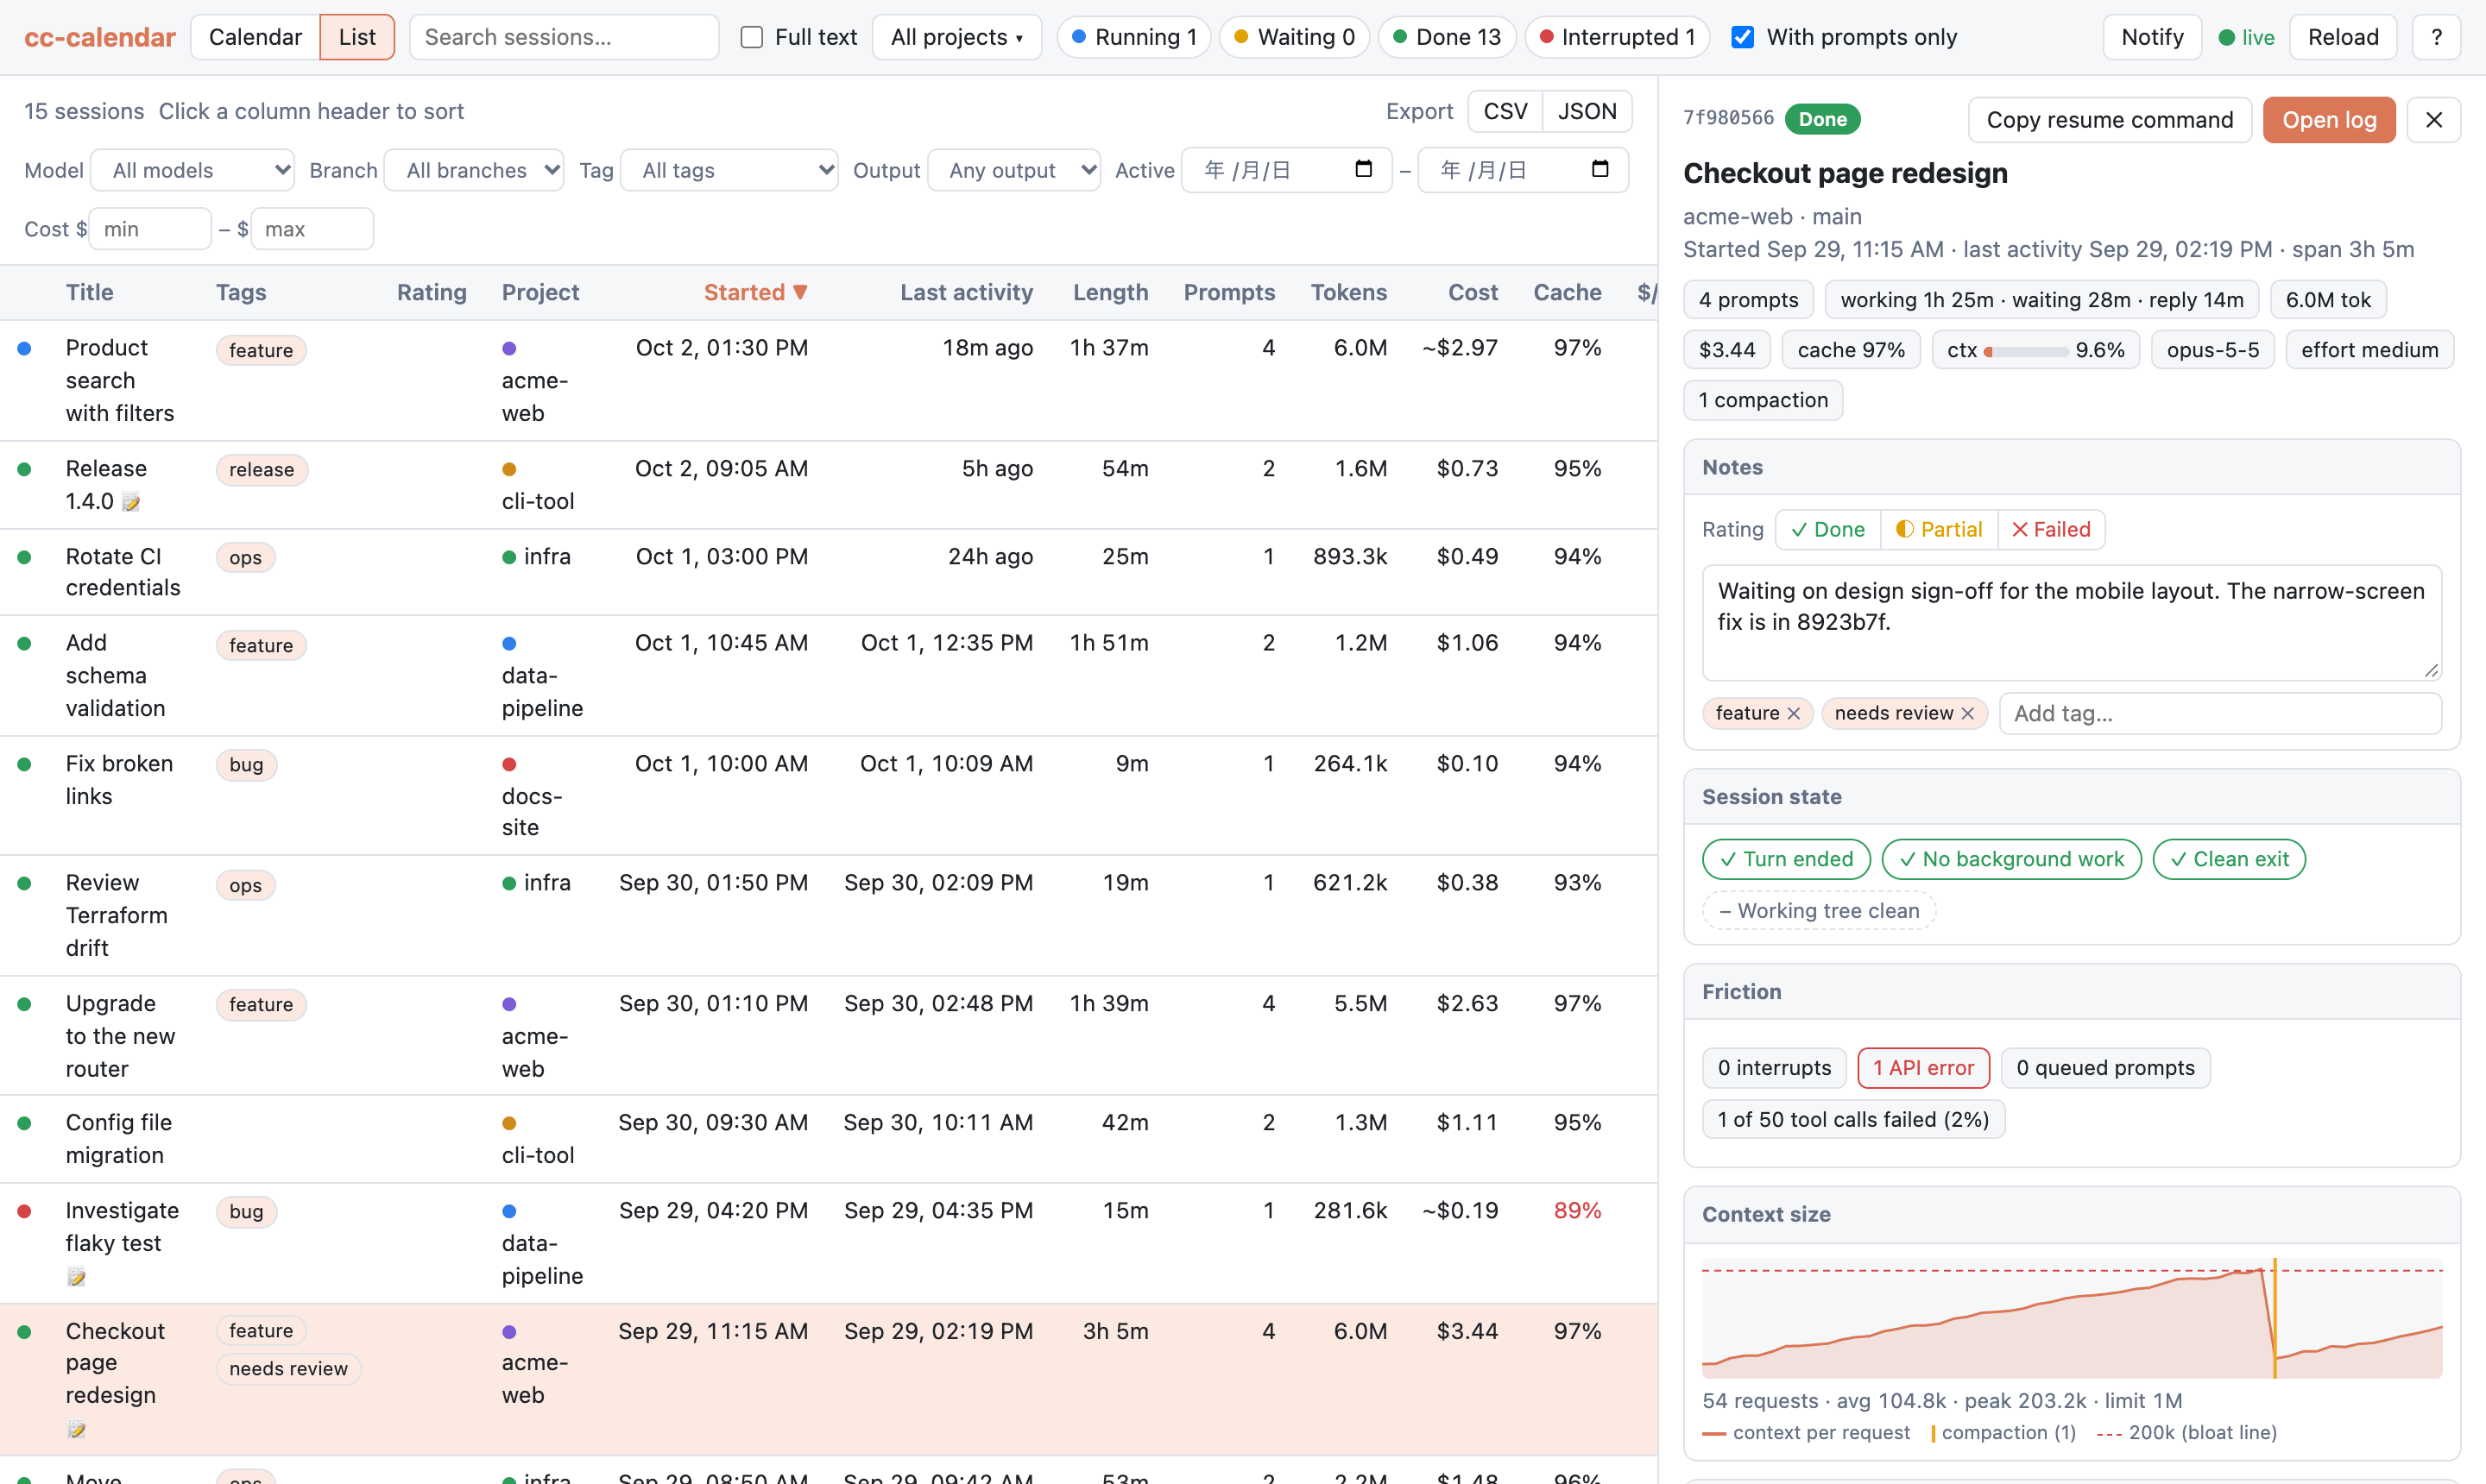This screenshot has width=2486, height=1484.
Task: Open the All projects dropdown
Action: pyautogui.click(x=956, y=37)
